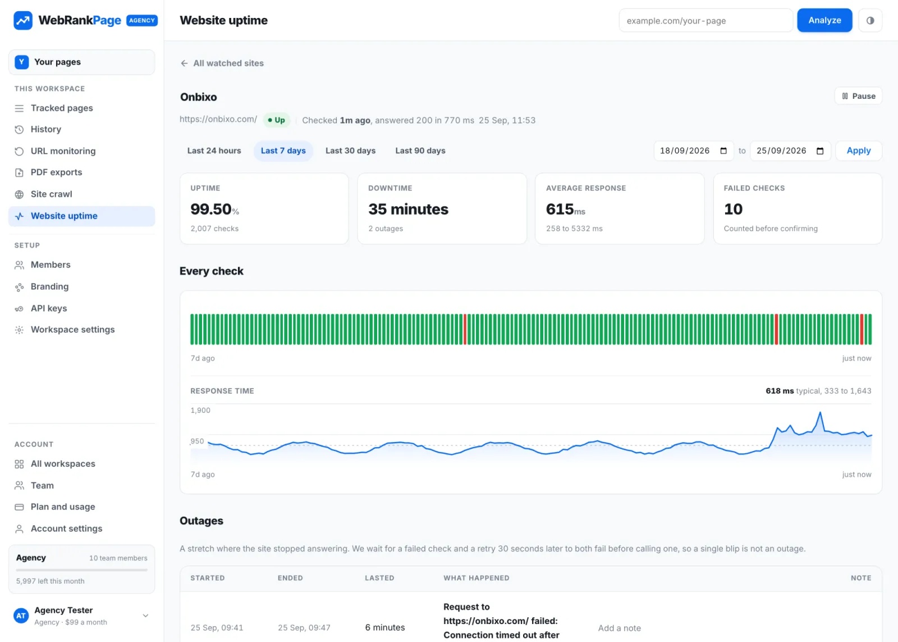
Task: Click the 35 minutes downtime value
Action: click(408, 209)
